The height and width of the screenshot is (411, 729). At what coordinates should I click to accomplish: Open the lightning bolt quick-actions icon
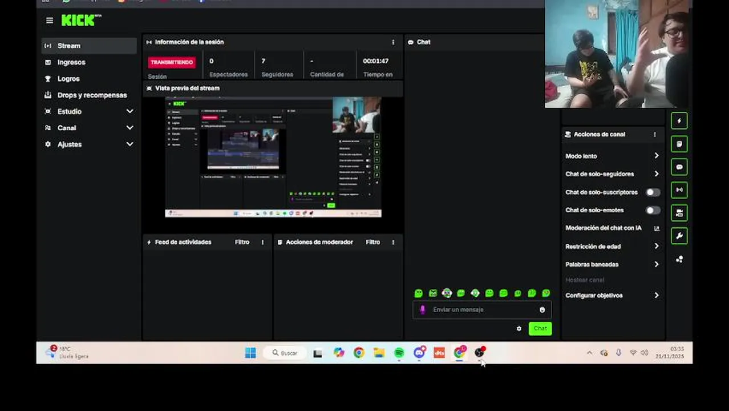point(679,120)
